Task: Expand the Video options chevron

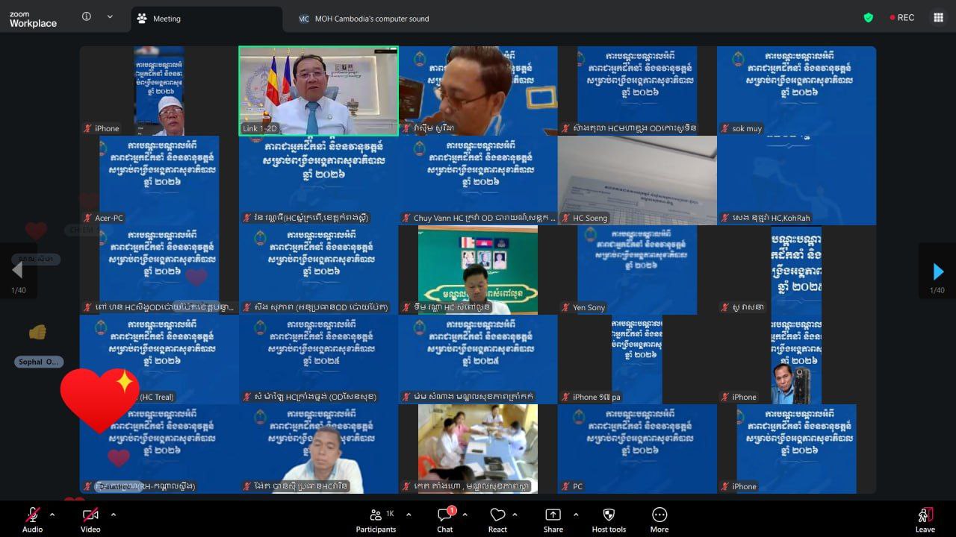Action: pos(114,515)
